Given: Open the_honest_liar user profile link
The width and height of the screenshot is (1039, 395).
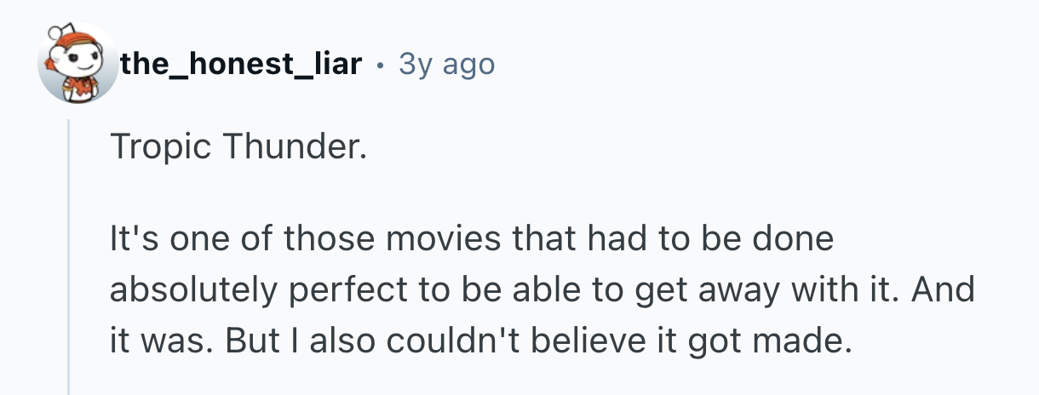Looking at the screenshot, I should point(241,64).
